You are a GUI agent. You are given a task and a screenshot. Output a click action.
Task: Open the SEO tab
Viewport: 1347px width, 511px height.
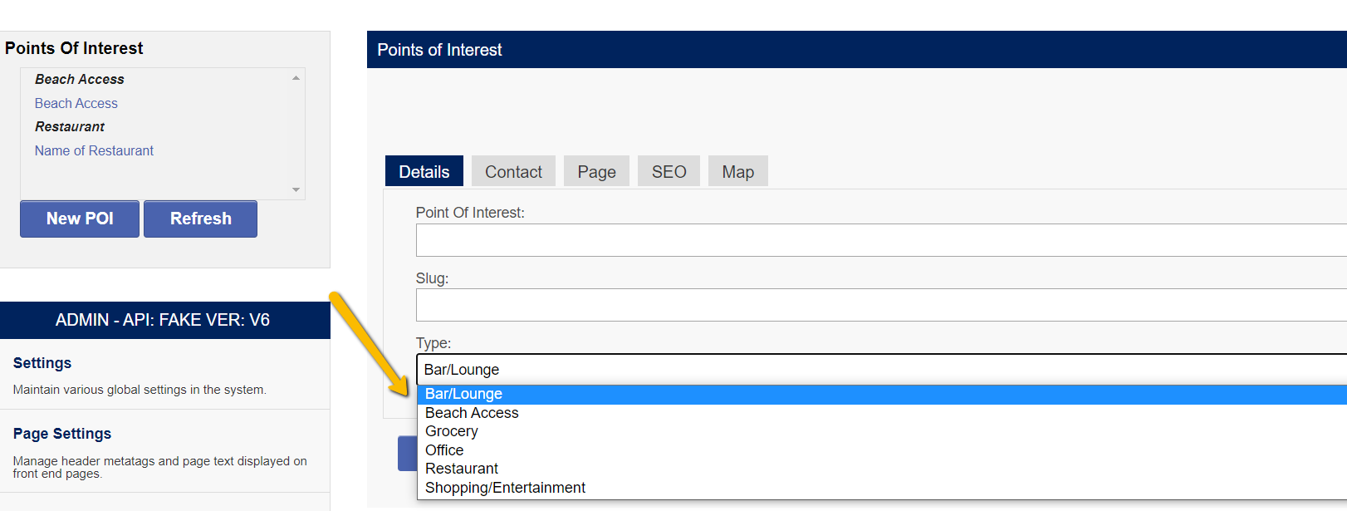tap(669, 171)
